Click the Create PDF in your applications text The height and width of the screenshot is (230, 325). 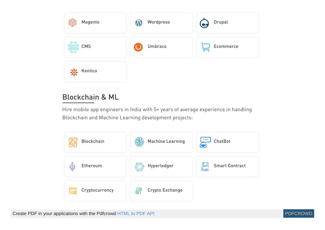pyautogui.click(x=64, y=213)
